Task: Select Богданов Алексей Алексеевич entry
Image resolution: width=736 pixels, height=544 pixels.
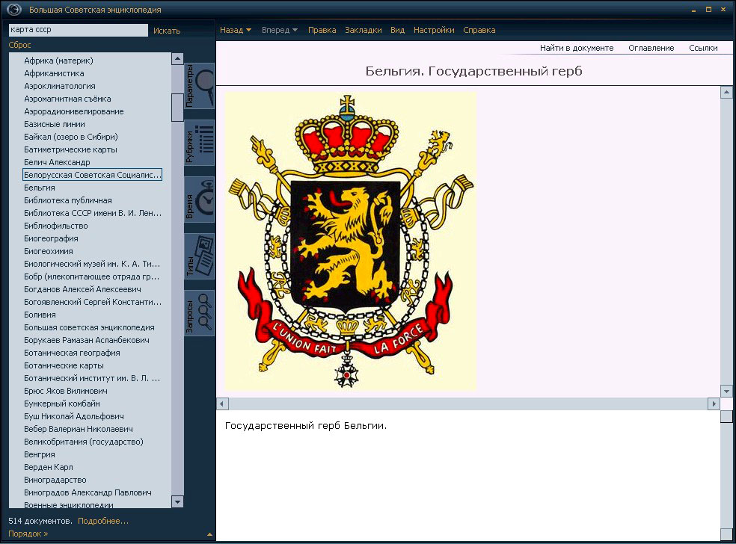Action: coord(82,289)
